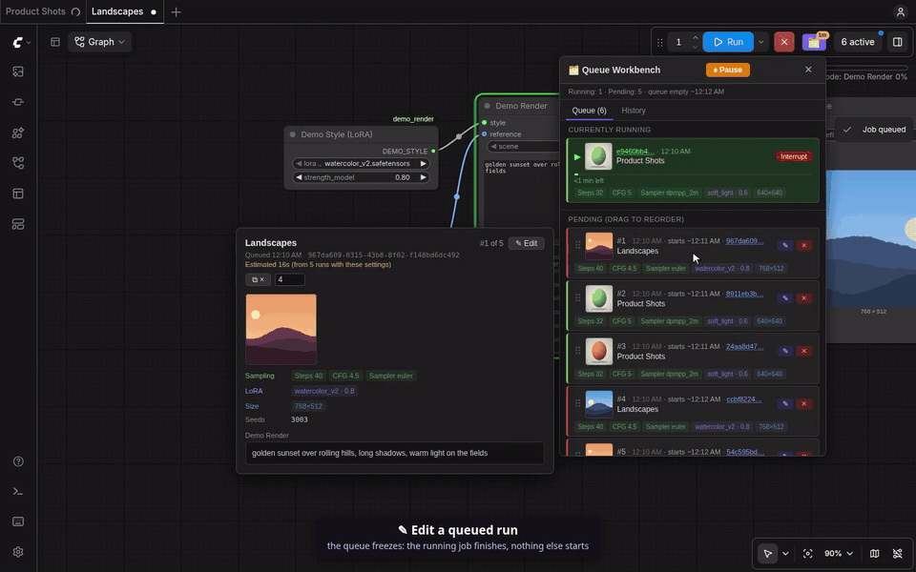
Task: Open the ComfyUI logo menu
Action: coord(22,42)
